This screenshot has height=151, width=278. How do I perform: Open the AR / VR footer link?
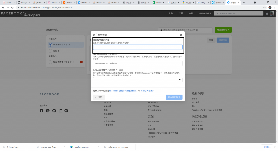pyautogui.click(x=107, y=103)
